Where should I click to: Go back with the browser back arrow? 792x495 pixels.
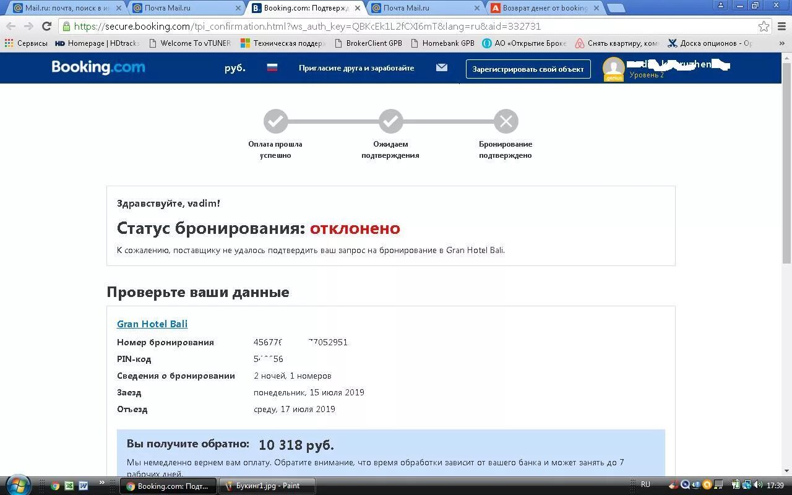(11, 27)
